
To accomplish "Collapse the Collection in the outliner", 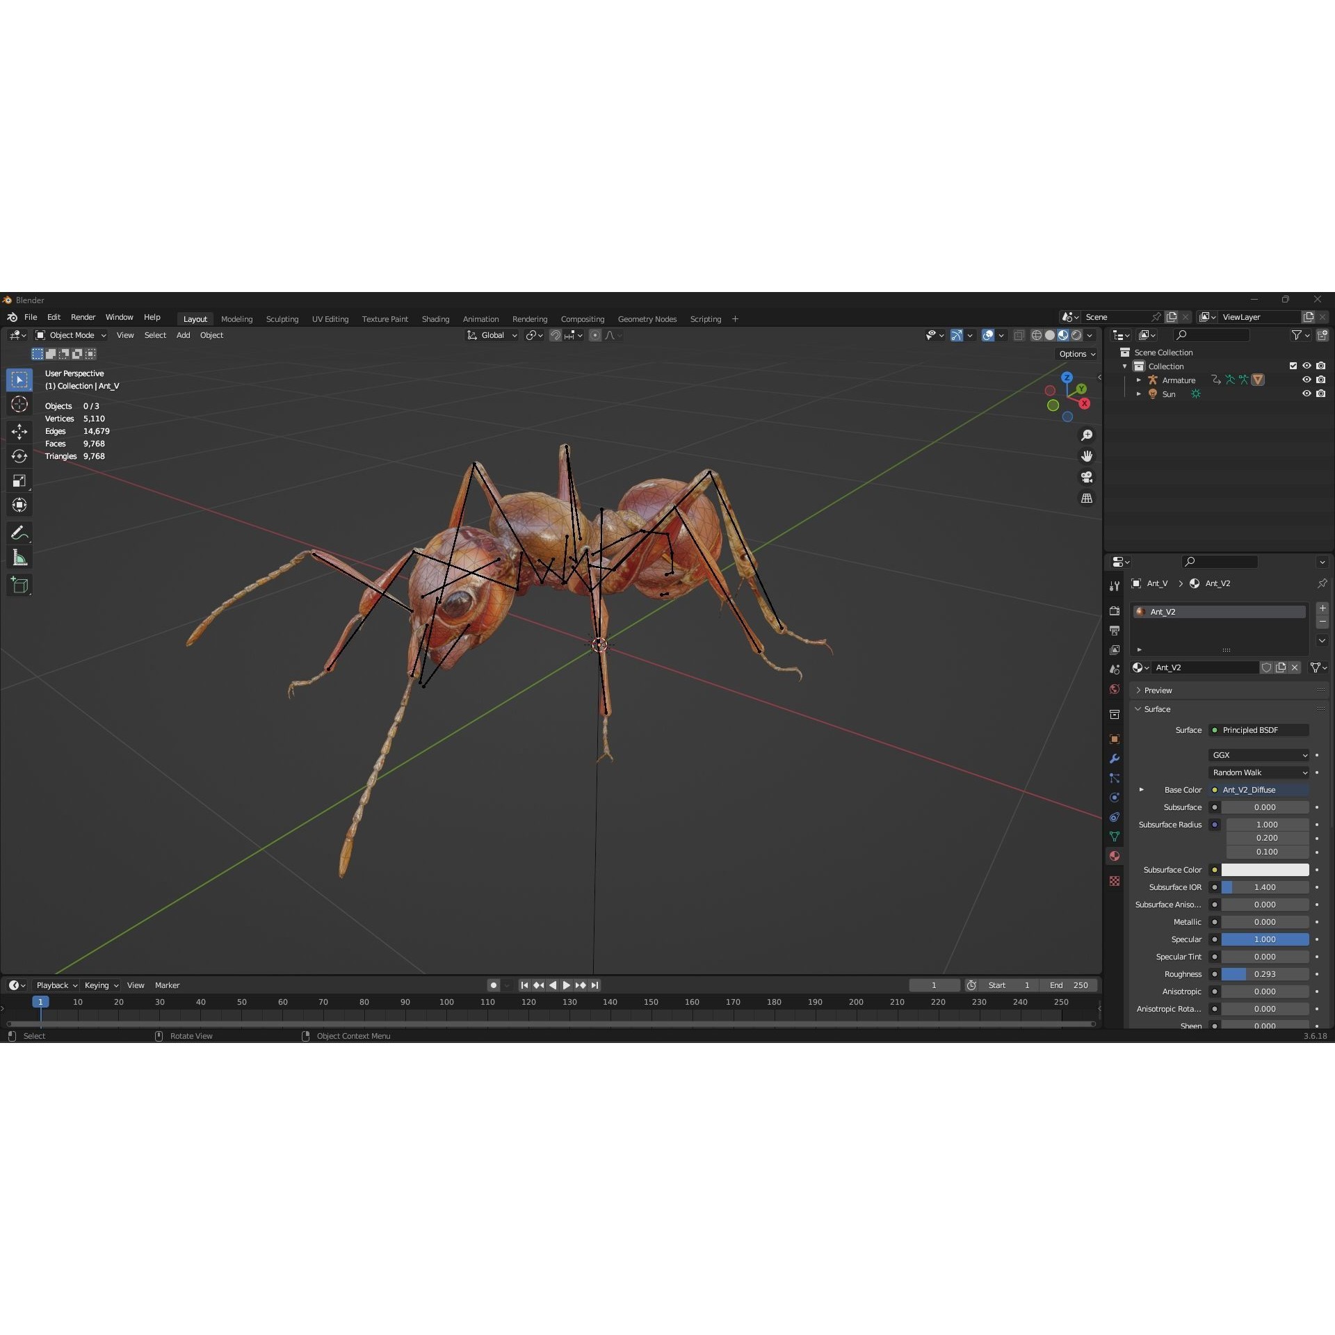I will pos(1124,366).
